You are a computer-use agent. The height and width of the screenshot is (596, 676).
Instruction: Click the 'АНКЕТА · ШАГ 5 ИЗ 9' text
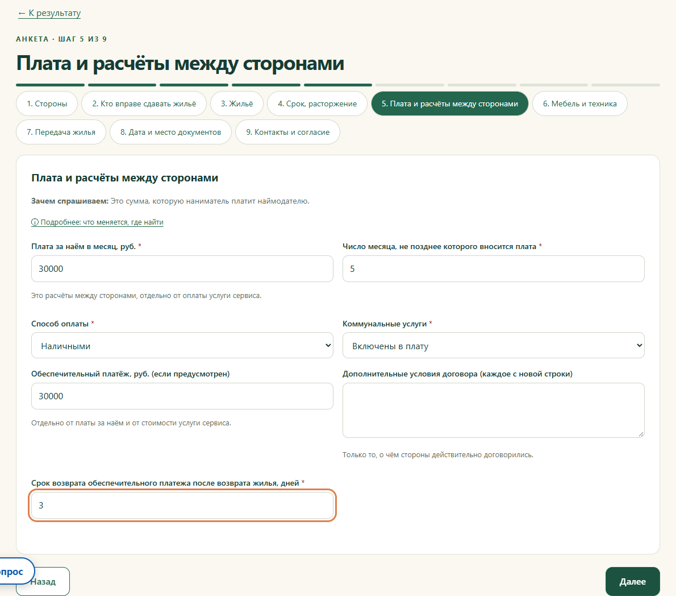point(61,39)
